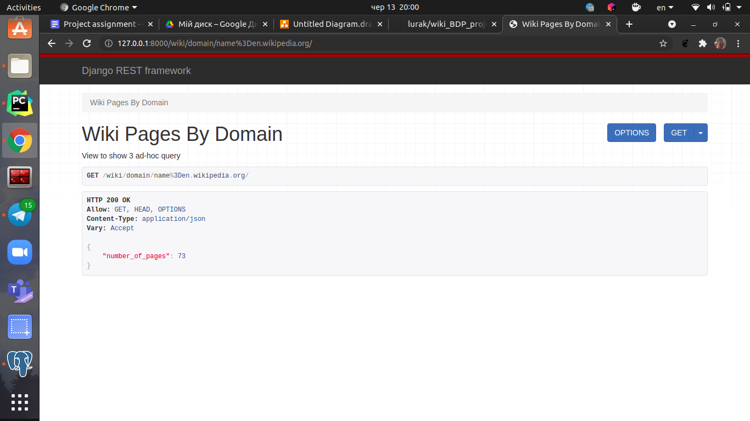
Task: Open Django REST framework header link
Action: tap(136, 71)
